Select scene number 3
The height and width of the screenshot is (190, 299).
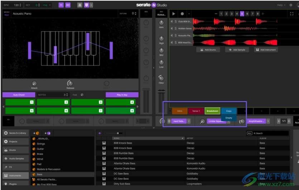point(231,14)
